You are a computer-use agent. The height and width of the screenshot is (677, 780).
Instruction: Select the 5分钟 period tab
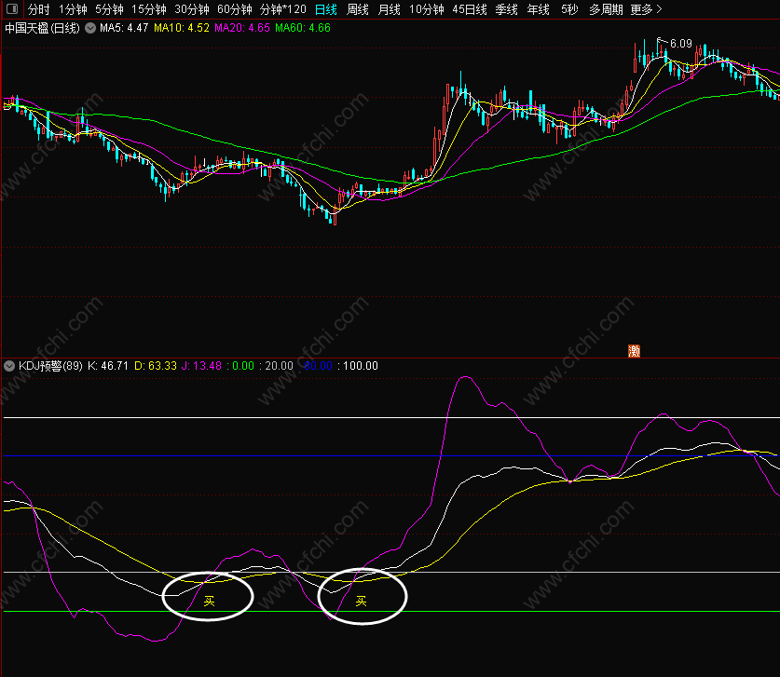click(x=110, y=9)
